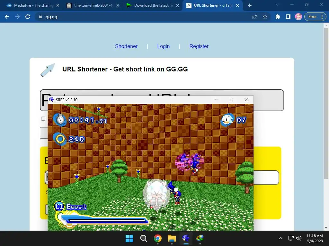The image size is (329, 246).
Task: Switch to the Download the latest tab
Action: click(153, 5)
